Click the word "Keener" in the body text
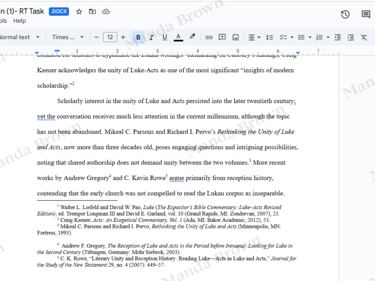The width and height of the screenshot is (375, 281). [46, 70]
